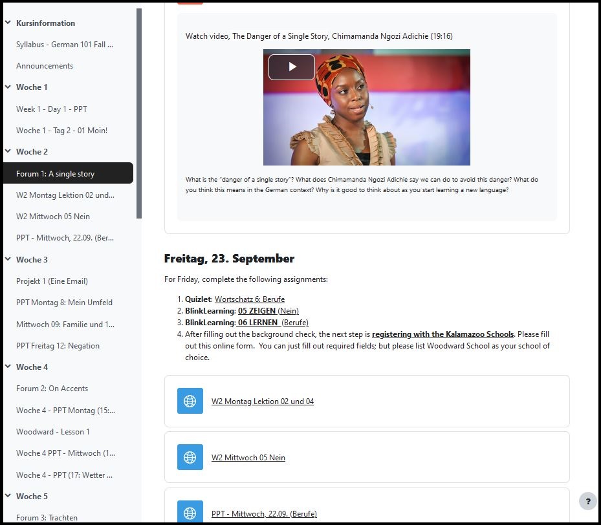Collapse the Woche 5 section
Viewport: 601px width, 525px height.
pos(8,495)
